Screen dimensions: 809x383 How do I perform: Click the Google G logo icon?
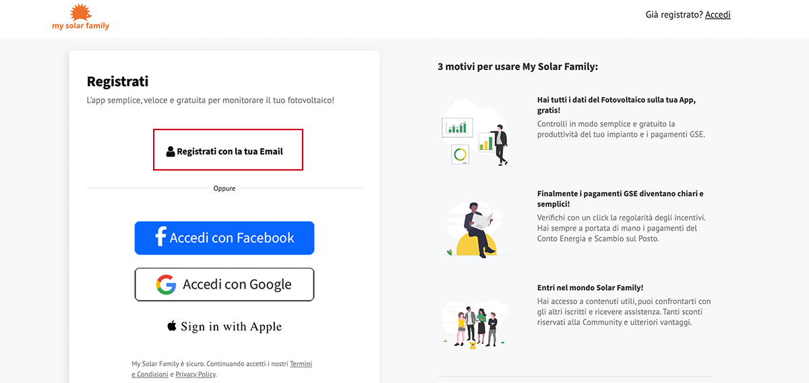pos(166,285)
